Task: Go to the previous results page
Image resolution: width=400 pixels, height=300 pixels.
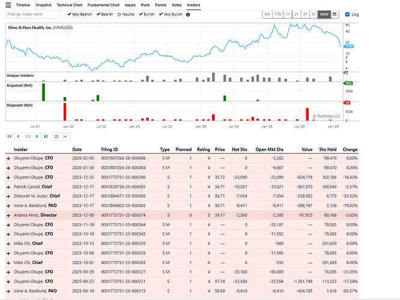Action: (17, 136)
